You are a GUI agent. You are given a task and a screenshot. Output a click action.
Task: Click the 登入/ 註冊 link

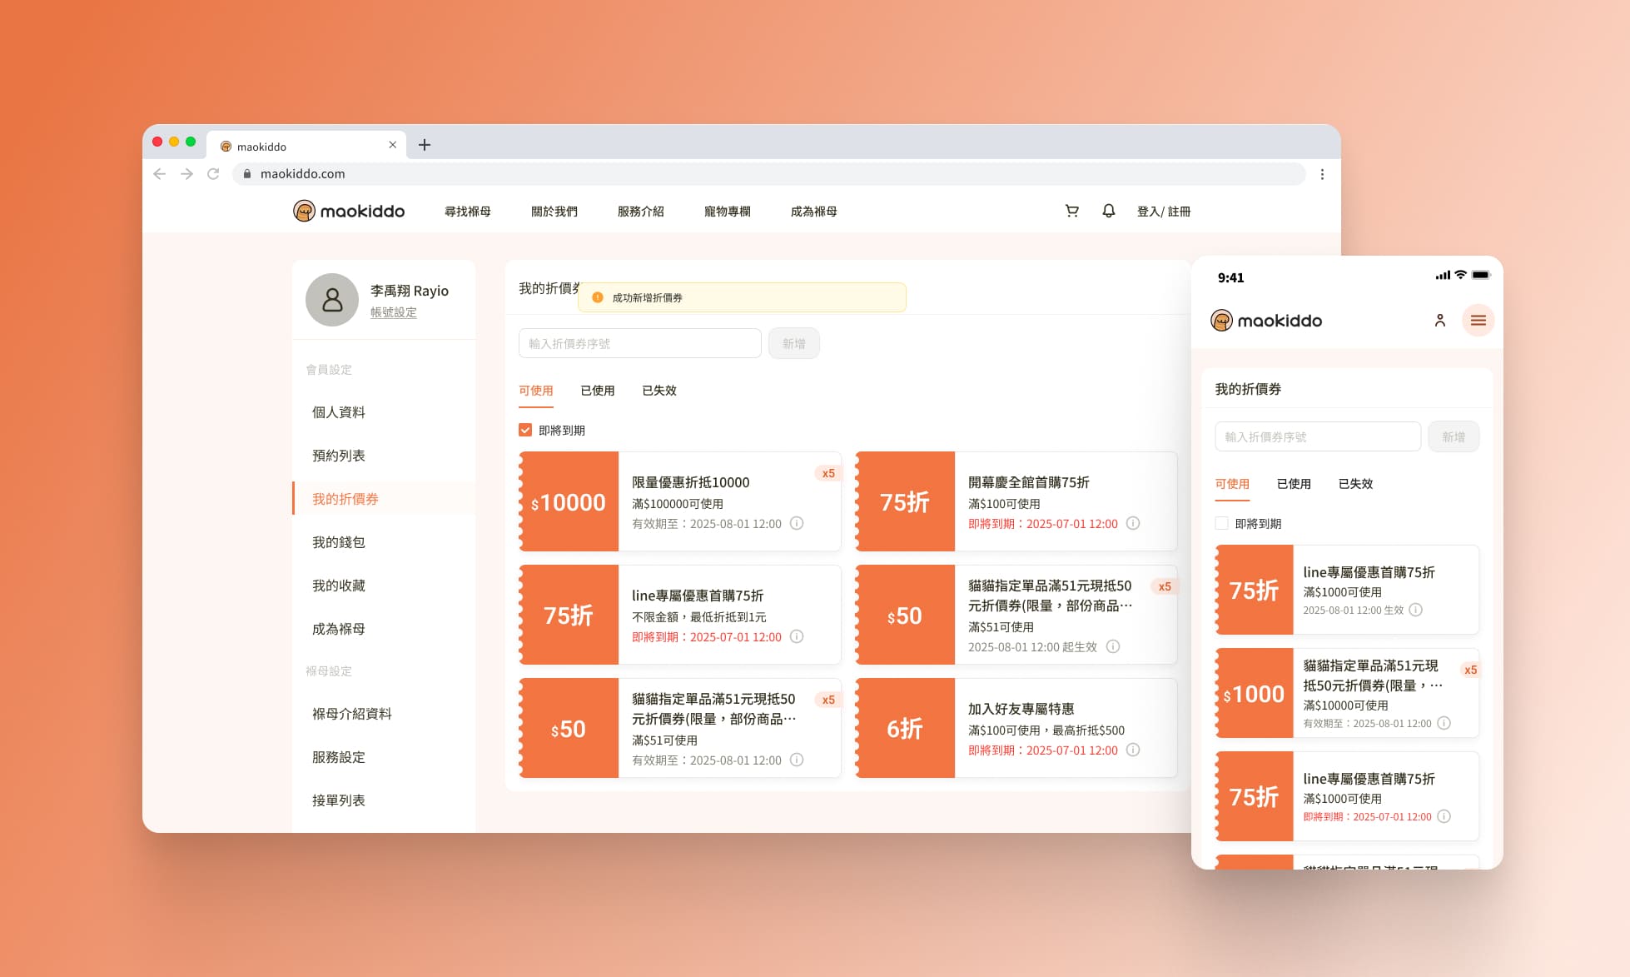tap(1164, 211)
